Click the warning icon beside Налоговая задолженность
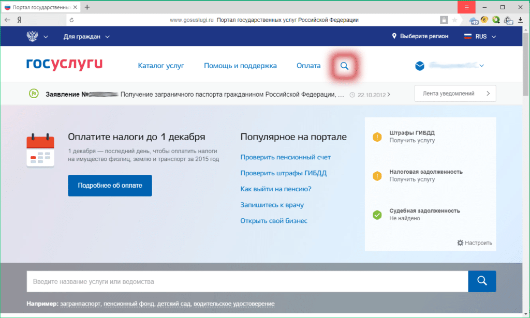Image resolution: width=530 pixels, height=318 pixels. (x=377, y=176)
